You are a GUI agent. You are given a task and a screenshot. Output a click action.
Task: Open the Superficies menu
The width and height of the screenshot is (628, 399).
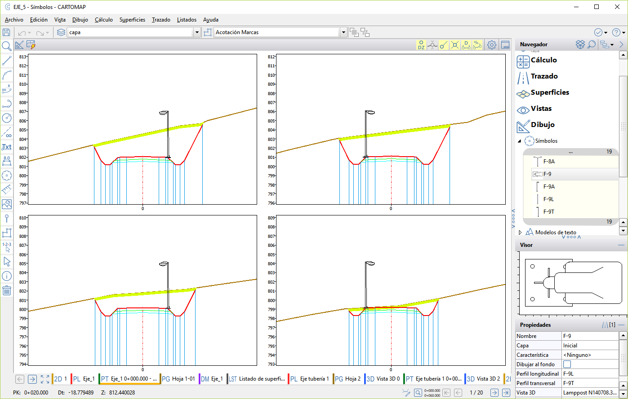point(132,20)
